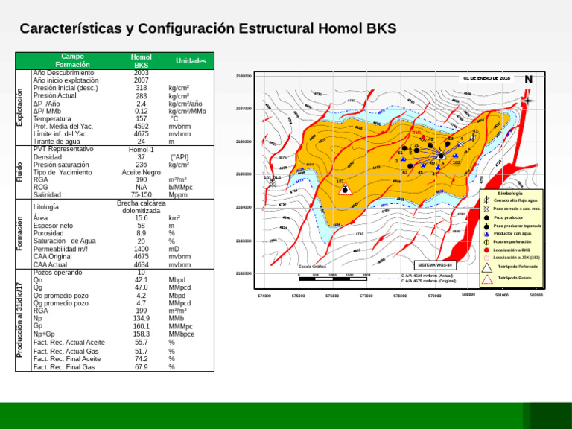
Task: Click the 'Presión Inicial (desc.)' value 318
Action: [x=142, y=88]
